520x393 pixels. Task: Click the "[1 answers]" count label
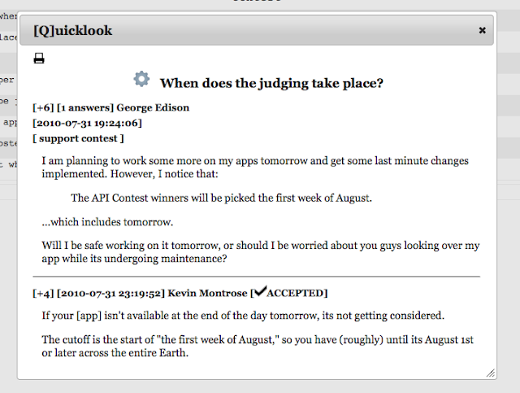[85, 107]
